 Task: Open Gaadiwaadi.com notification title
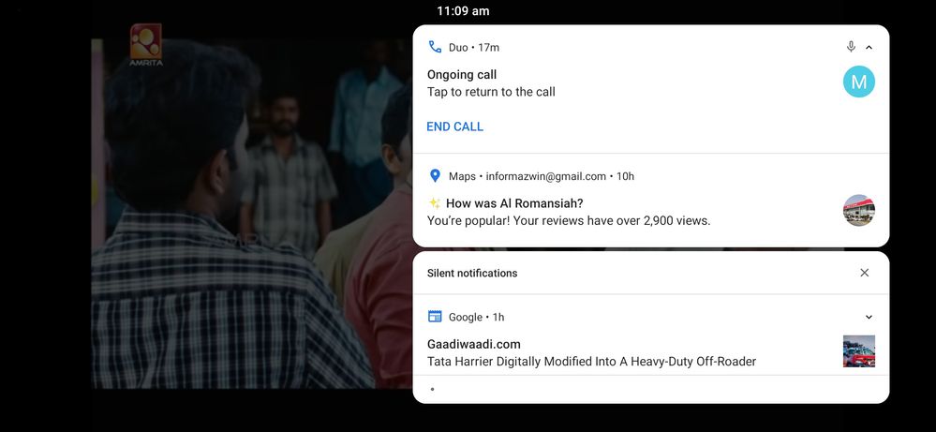473,344
